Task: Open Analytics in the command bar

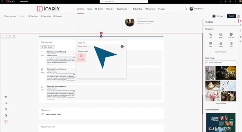Action: pyautogui.click(x=57, y=16)
